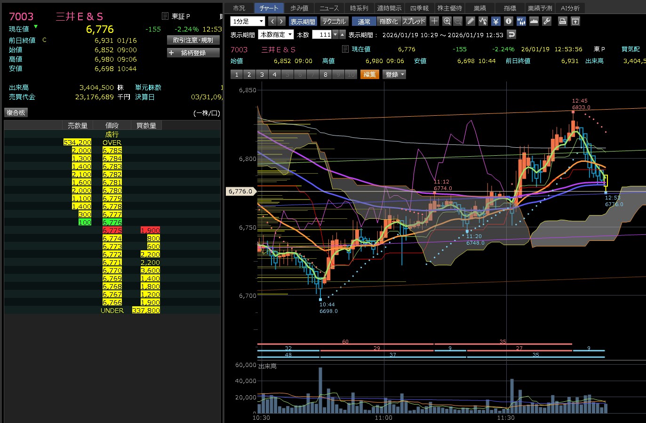Open the 登録 register dropdown
Image resolution: width=646 pixels, height=423 pixels.
coord(394,74)
